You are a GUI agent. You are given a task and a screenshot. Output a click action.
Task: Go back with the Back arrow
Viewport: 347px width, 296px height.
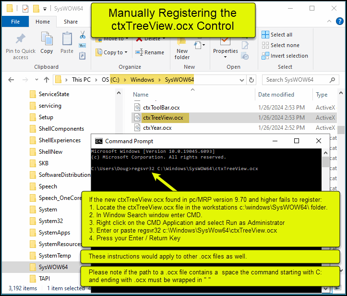coord(11,80)
